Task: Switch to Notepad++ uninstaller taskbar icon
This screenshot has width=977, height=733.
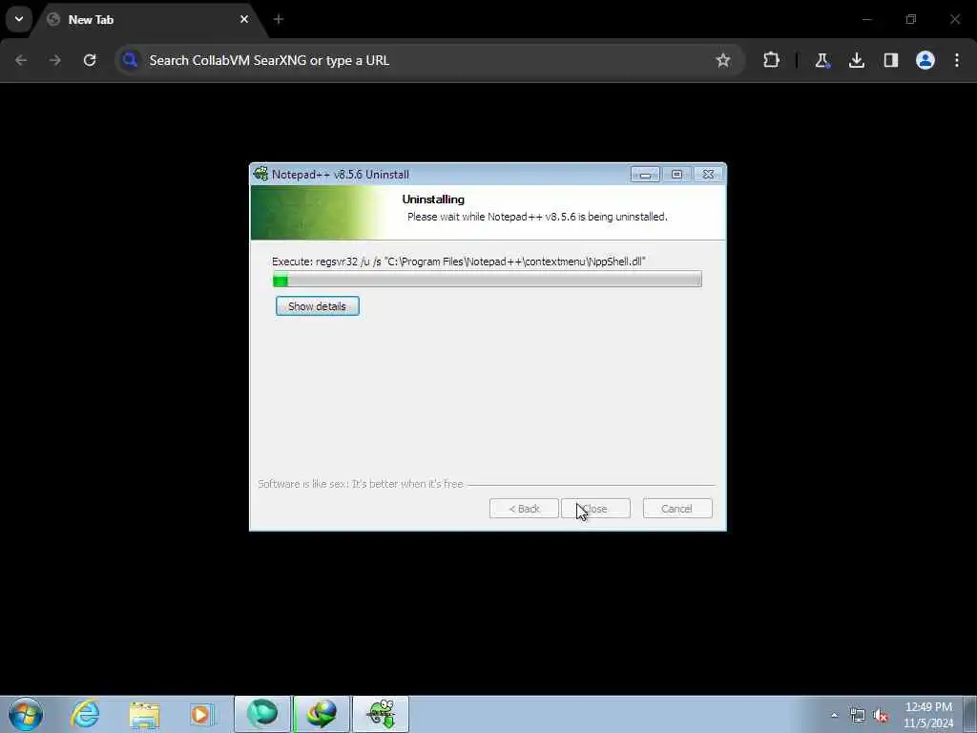Action: coord(381,714)
